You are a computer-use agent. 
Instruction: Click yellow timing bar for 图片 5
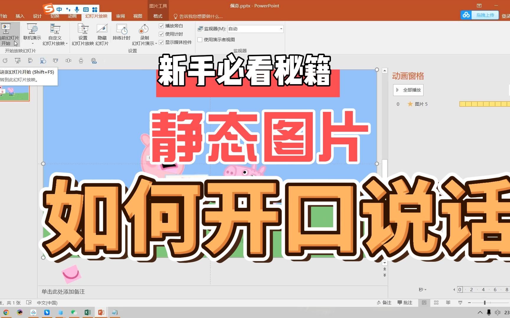point(485,104)
